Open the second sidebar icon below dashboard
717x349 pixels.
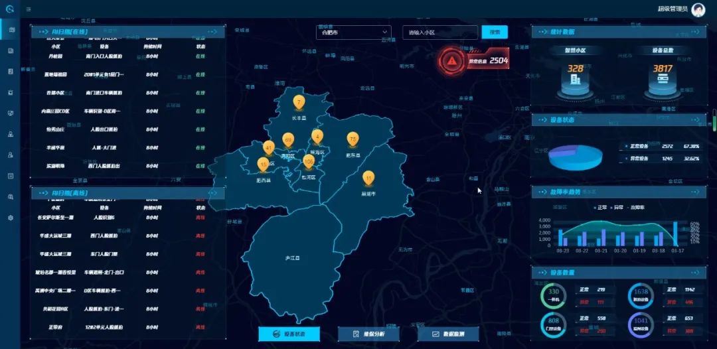(11, 50)
